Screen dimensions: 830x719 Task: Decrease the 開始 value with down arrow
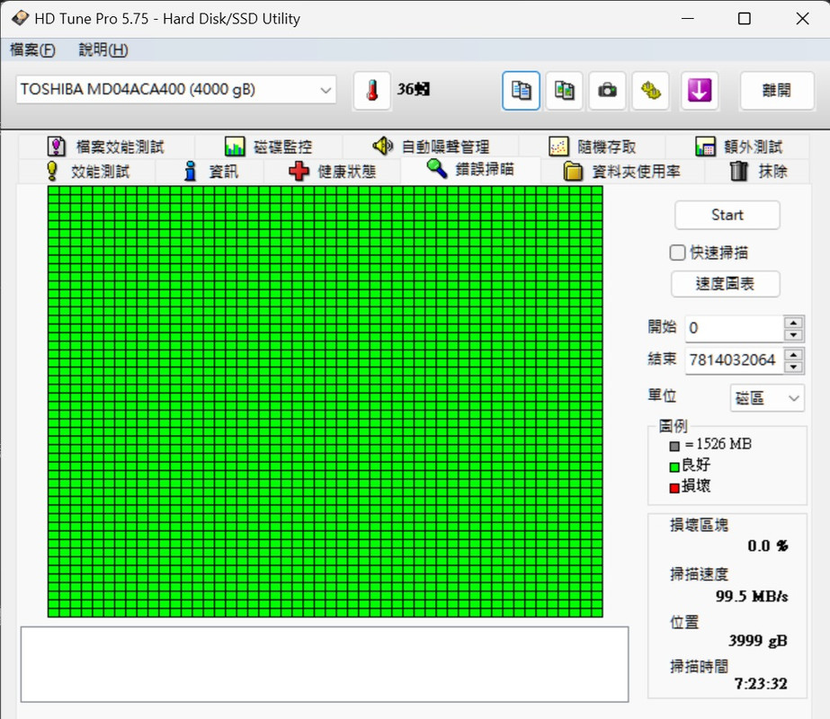click(793, 335)
